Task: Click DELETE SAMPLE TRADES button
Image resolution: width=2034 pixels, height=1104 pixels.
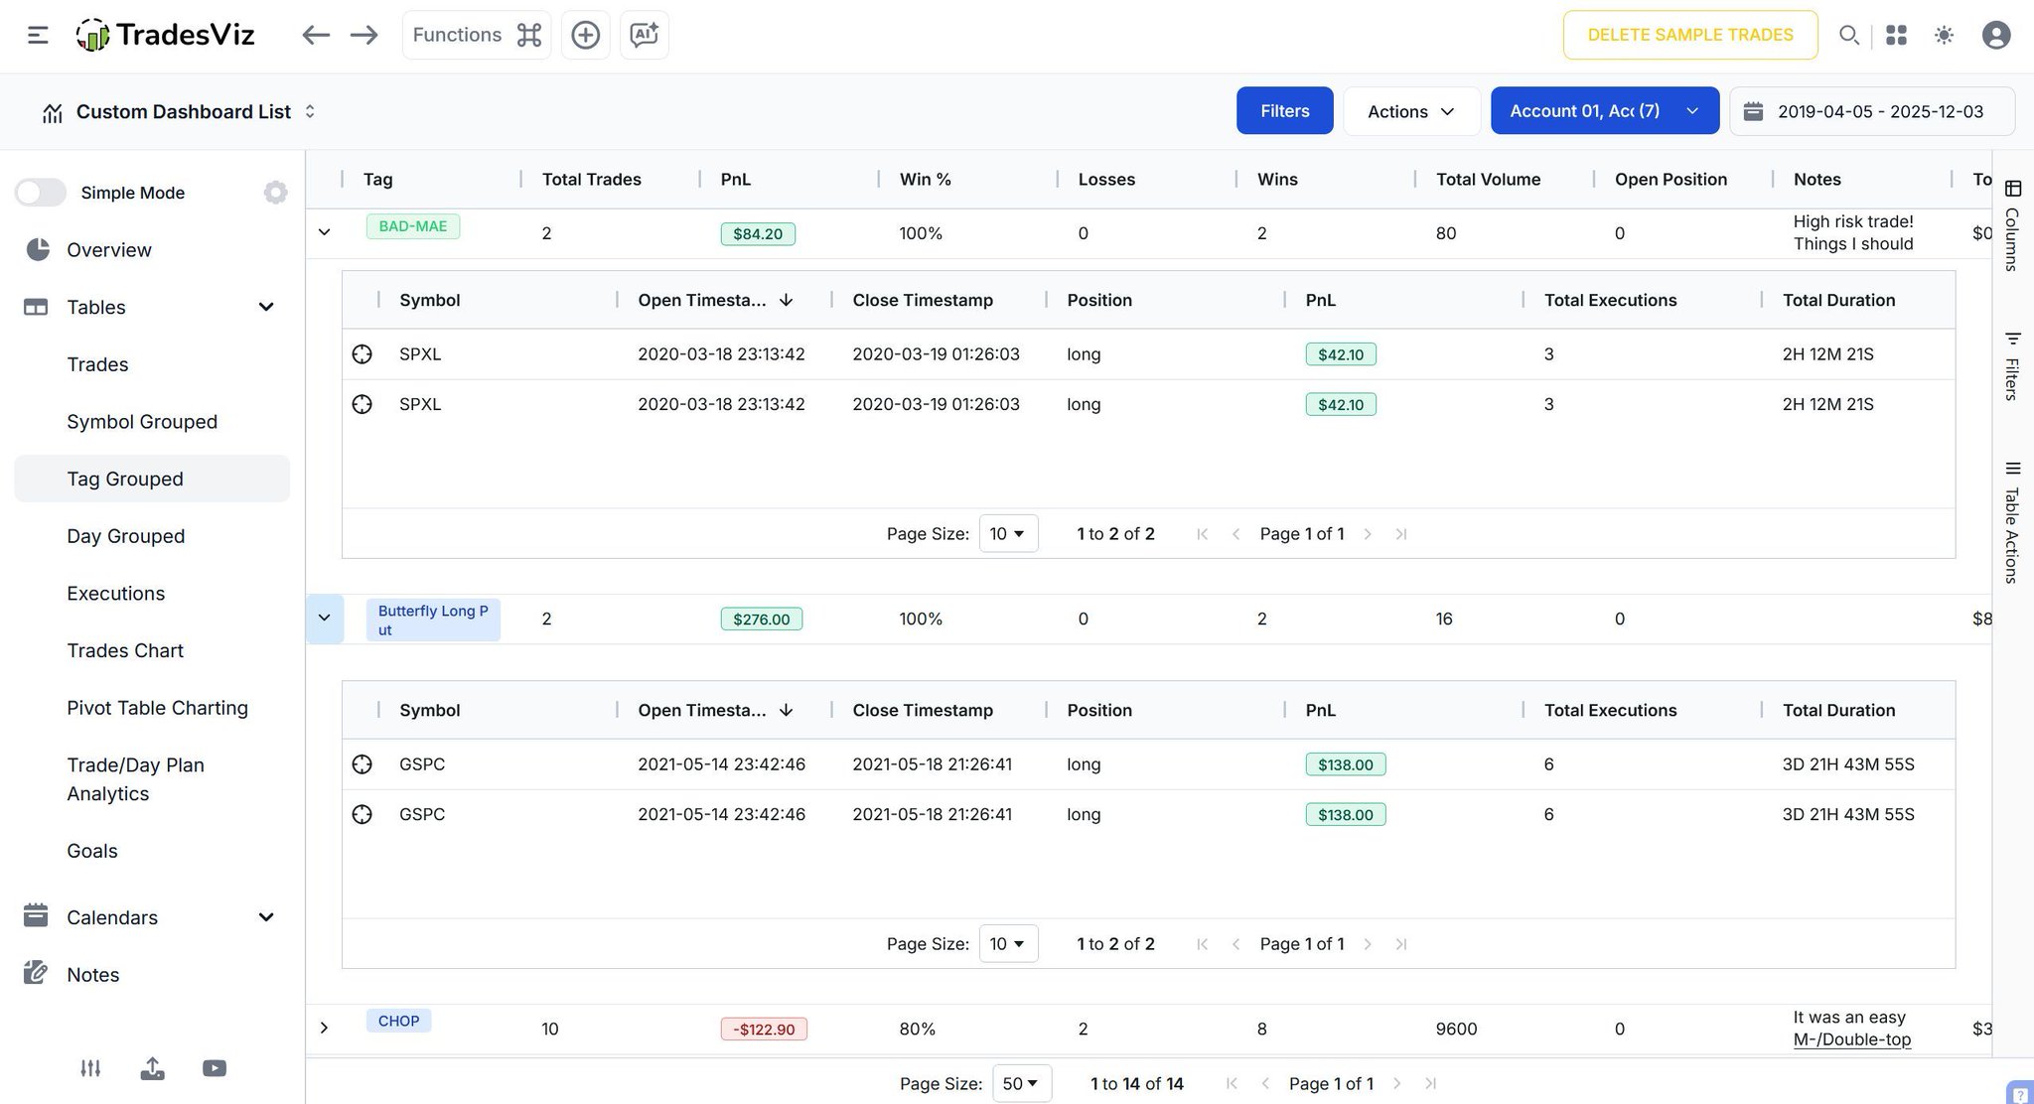Action: 1689,35
